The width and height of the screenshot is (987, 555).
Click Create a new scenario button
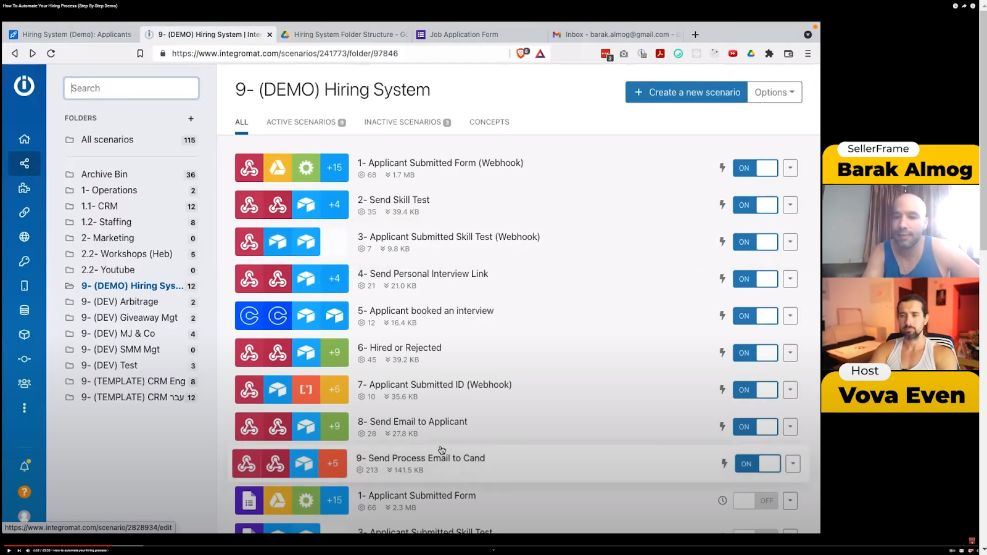[x=687, y=92]
